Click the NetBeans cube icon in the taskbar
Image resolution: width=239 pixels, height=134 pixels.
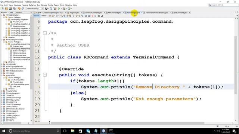(x=103, y=131)
